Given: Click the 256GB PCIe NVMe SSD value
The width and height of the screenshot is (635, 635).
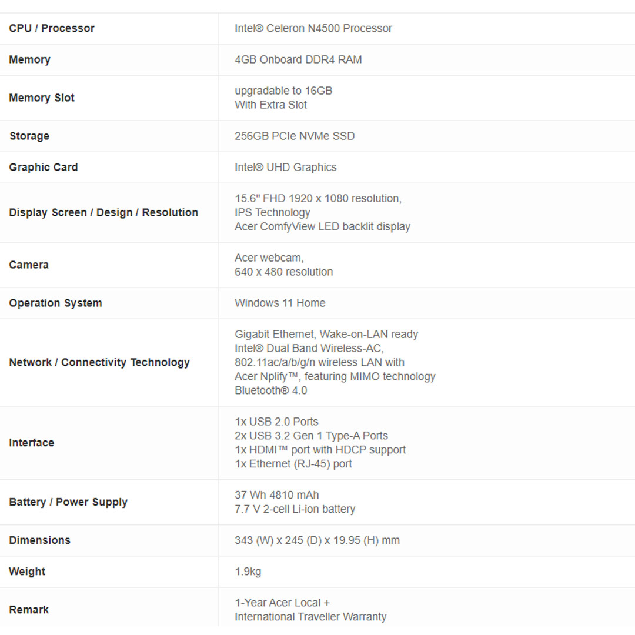Looking at the screenshot, I should pos(295,136).
